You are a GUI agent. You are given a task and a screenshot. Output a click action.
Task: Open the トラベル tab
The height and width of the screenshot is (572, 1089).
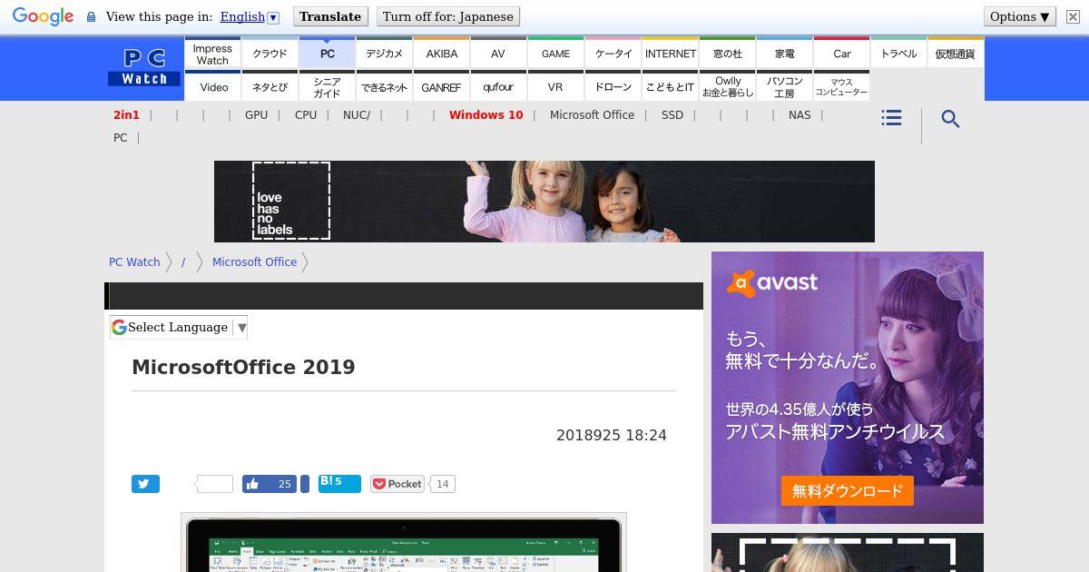[899, 54]
